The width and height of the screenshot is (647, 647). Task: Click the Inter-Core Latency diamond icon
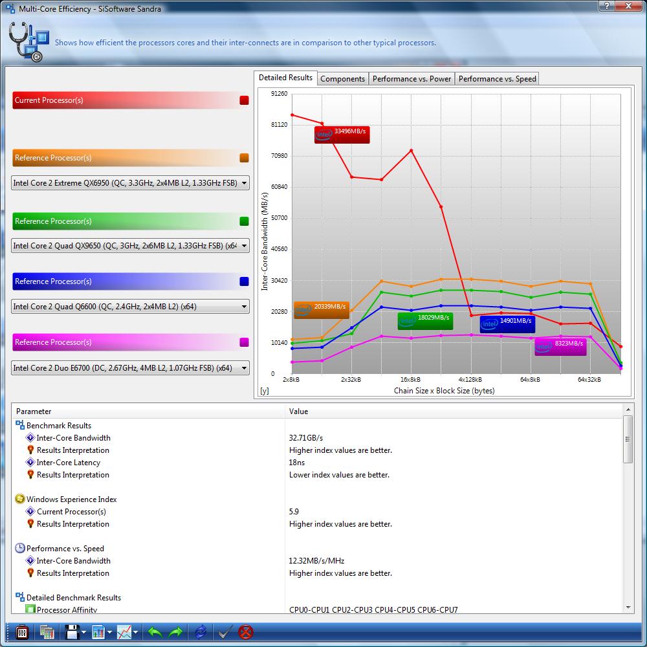30,462
